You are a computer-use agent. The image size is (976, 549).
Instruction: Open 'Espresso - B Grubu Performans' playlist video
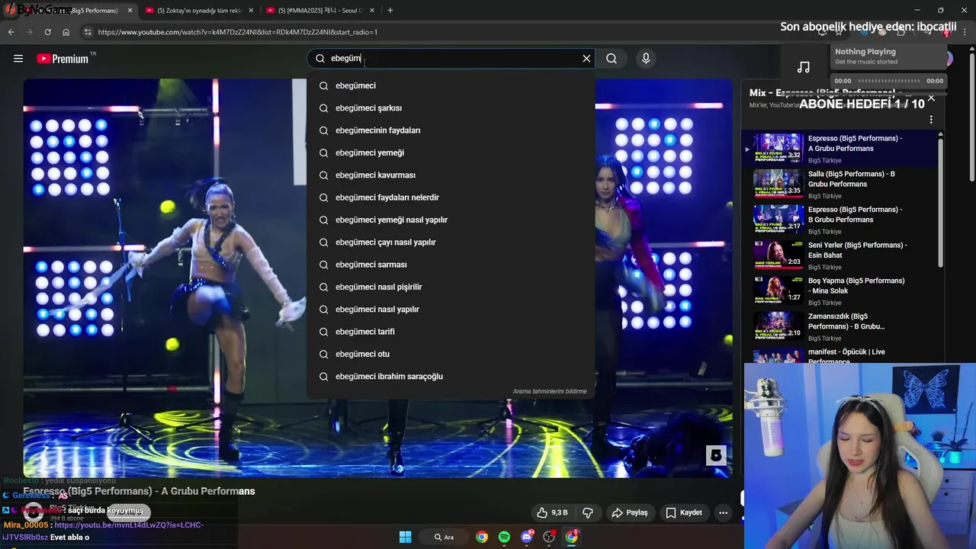coord(839,219)
